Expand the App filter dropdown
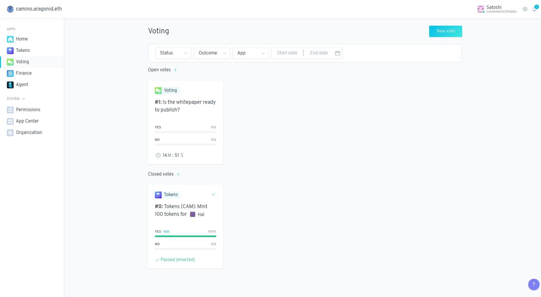This screenshot has width=541, height=297. 250,53
